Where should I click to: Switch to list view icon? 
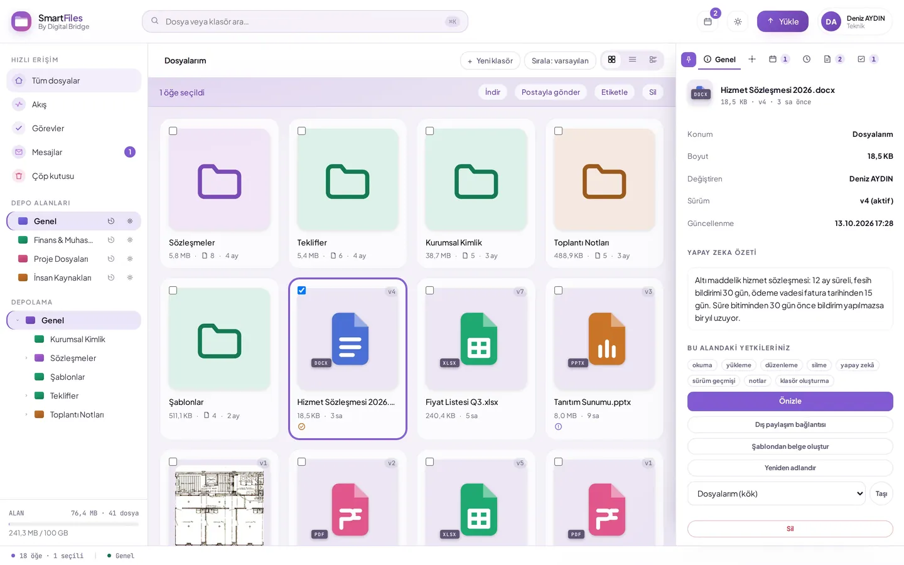(x=632, y=60)
